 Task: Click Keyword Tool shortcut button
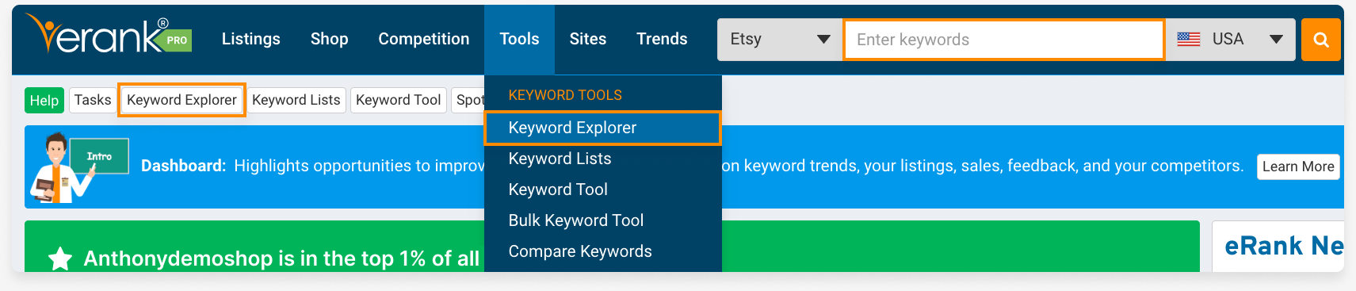[399, 100]
